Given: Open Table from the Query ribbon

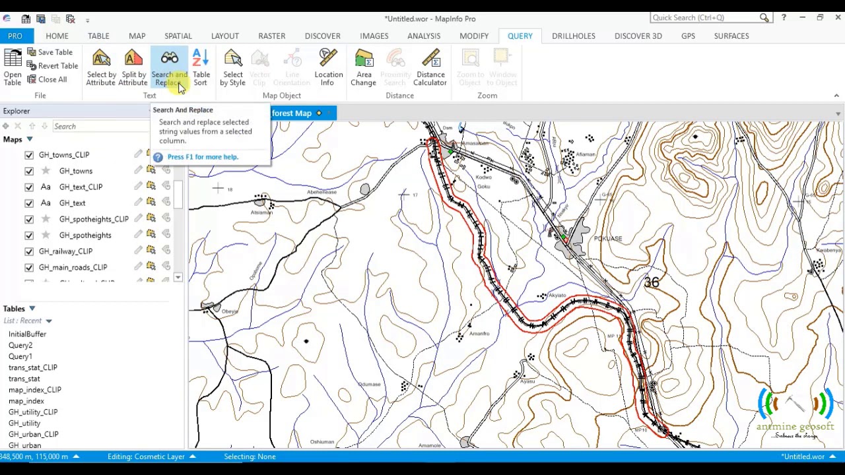Looking at the screenshot, I should (13, 67).
